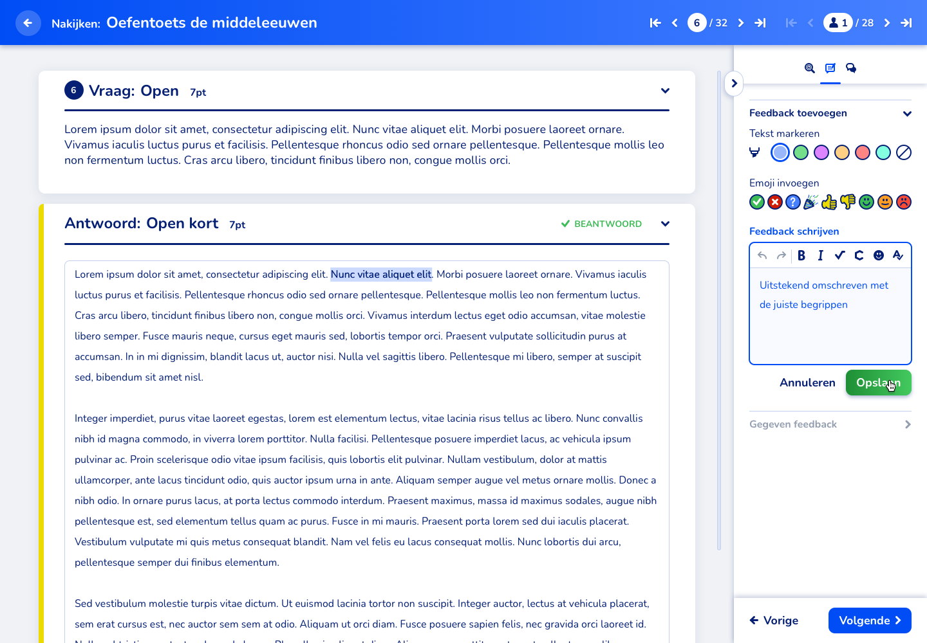927x643 pixels.
Task: Select the no-color highlight option
Action: coord(904,152)
